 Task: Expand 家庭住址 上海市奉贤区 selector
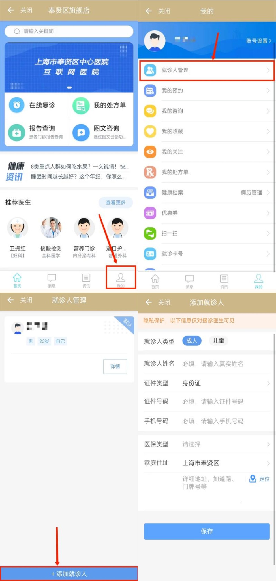[x=207, y=463]
